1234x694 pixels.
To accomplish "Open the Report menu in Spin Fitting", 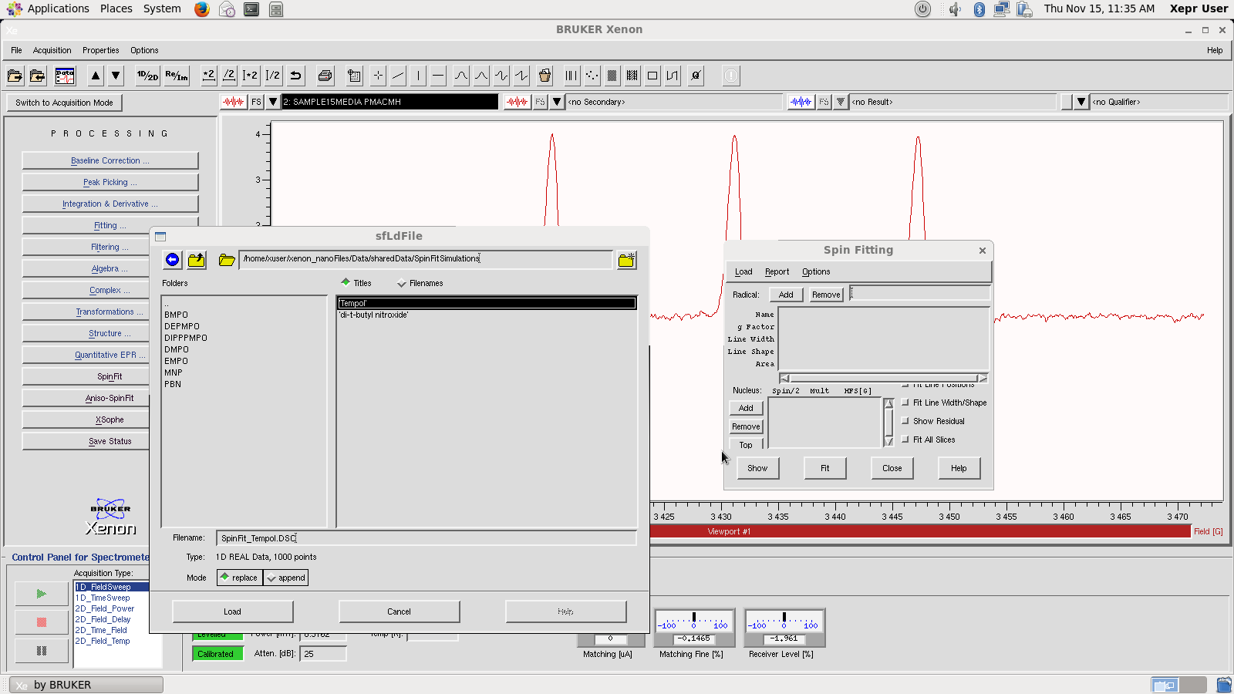I will point(777,271).
